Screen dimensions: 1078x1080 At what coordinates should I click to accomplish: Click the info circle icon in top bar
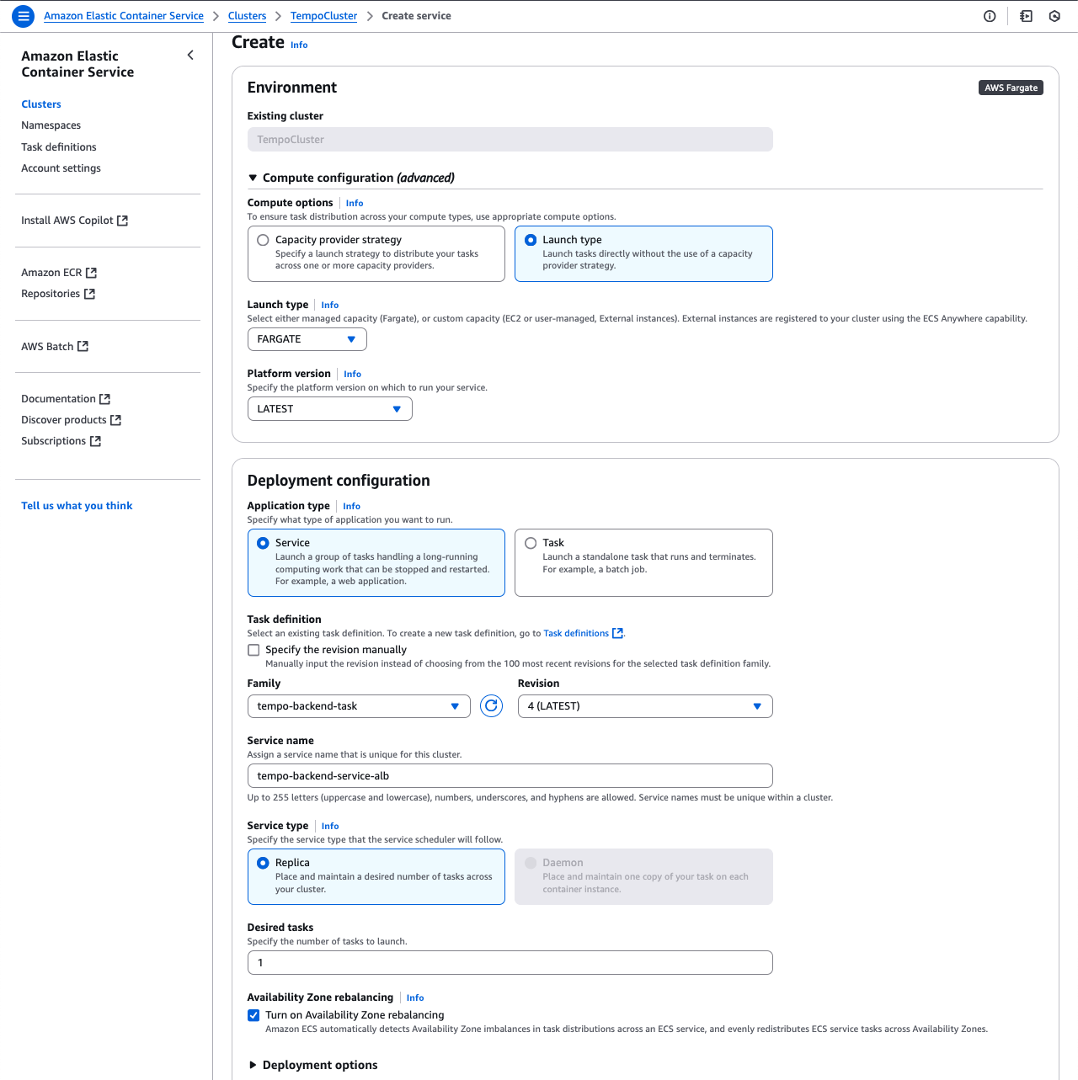[x=990, y=16]
